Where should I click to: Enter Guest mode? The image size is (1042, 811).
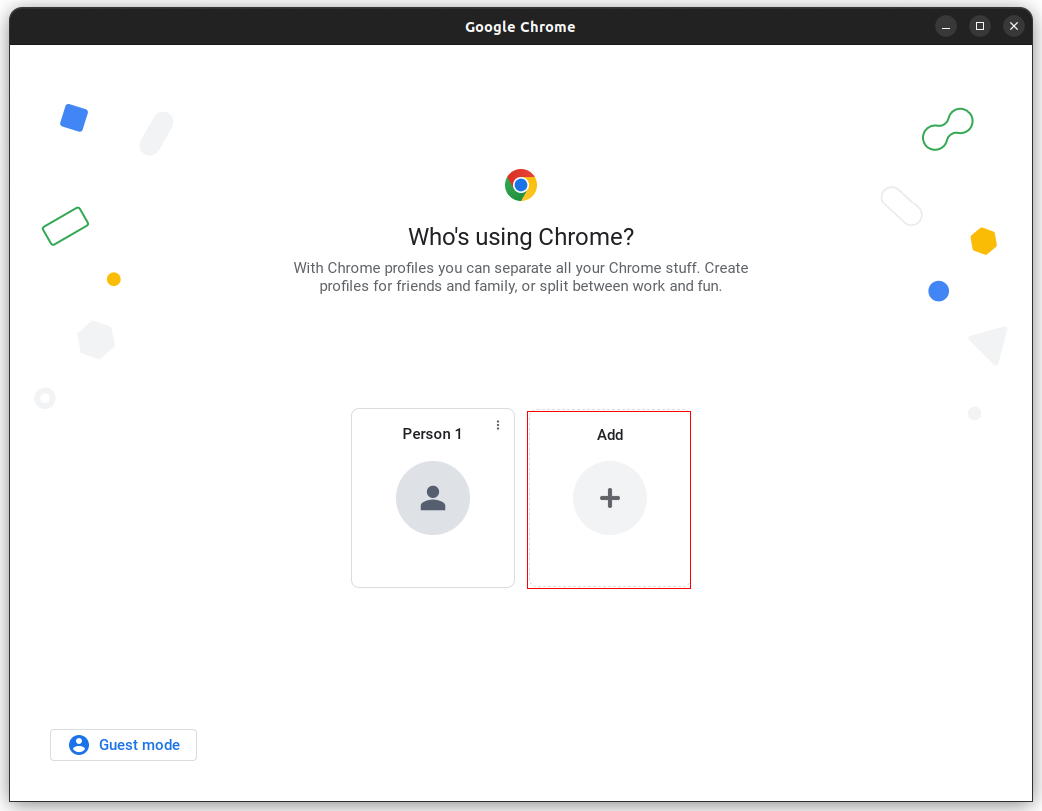[x=123, y=745]
